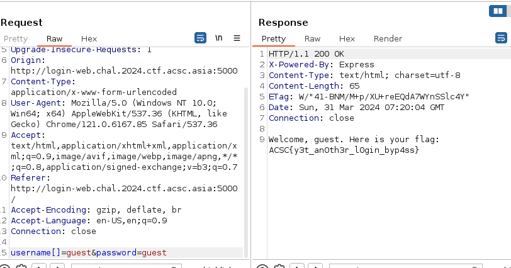This screenshot has height=268, width=511.
Task: Click the ETag header value
Action: point(384,97)
